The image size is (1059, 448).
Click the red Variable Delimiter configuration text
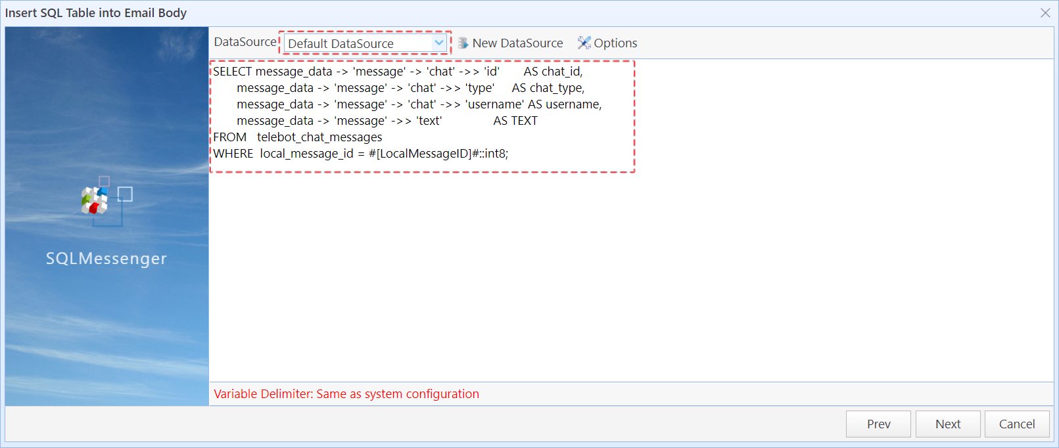click(x=346, y=394)
